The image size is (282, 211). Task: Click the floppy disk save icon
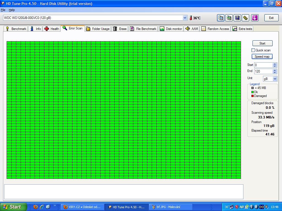click(237, 18)
